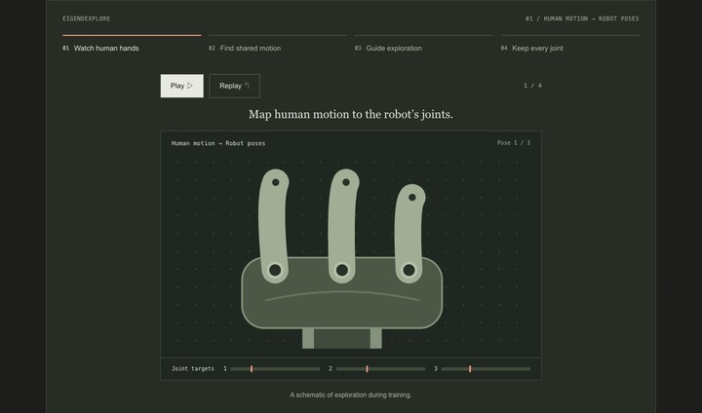This screenshot has width=702, height=413.
Task: Adjust the Joint target 3 slider
Action: [x=486, y=369]
